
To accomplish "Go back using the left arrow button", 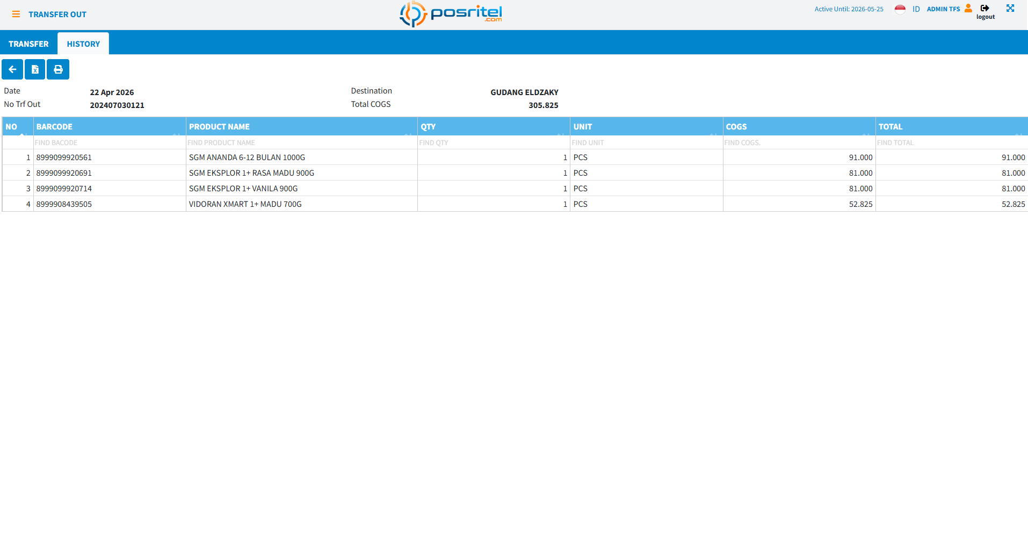I will click(12, 69).
